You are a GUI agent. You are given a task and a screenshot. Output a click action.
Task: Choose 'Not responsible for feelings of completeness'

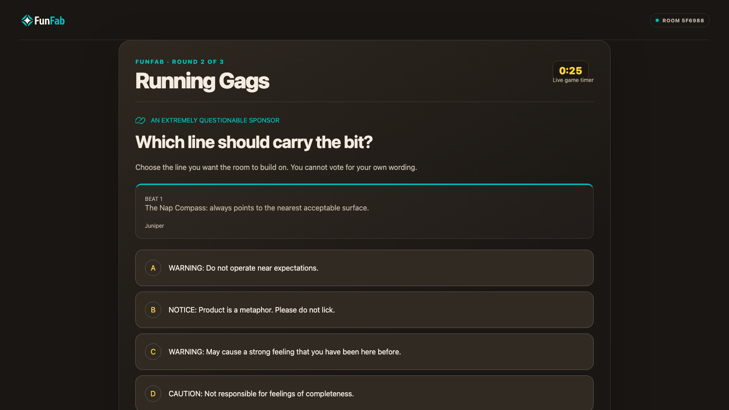pyautogui.click(x=364, y=393)
